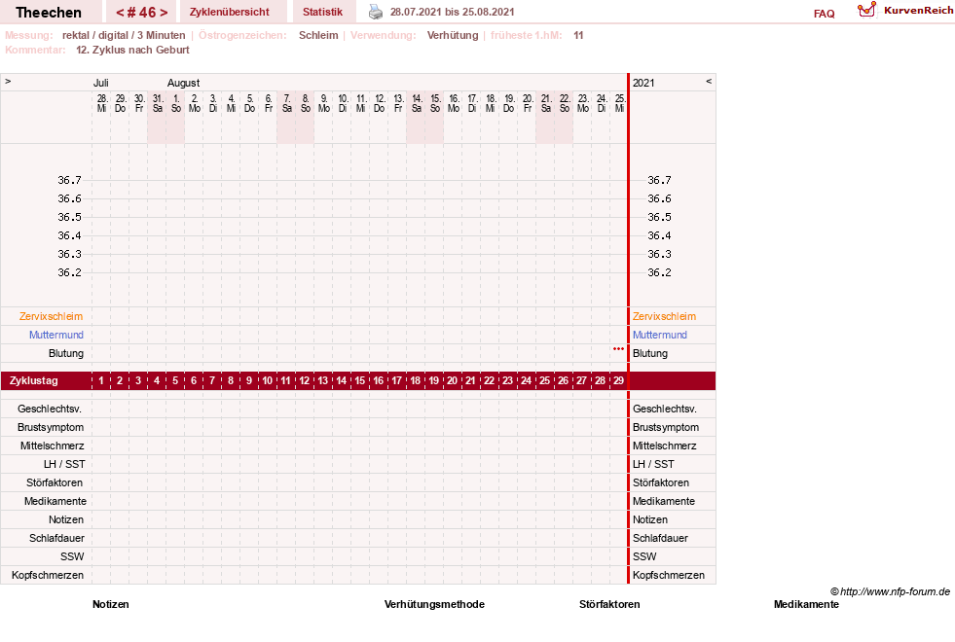Viewport: 955px width, 642px height.
Task: Go to previous cycle with left arrow
Action: (120, 13)
